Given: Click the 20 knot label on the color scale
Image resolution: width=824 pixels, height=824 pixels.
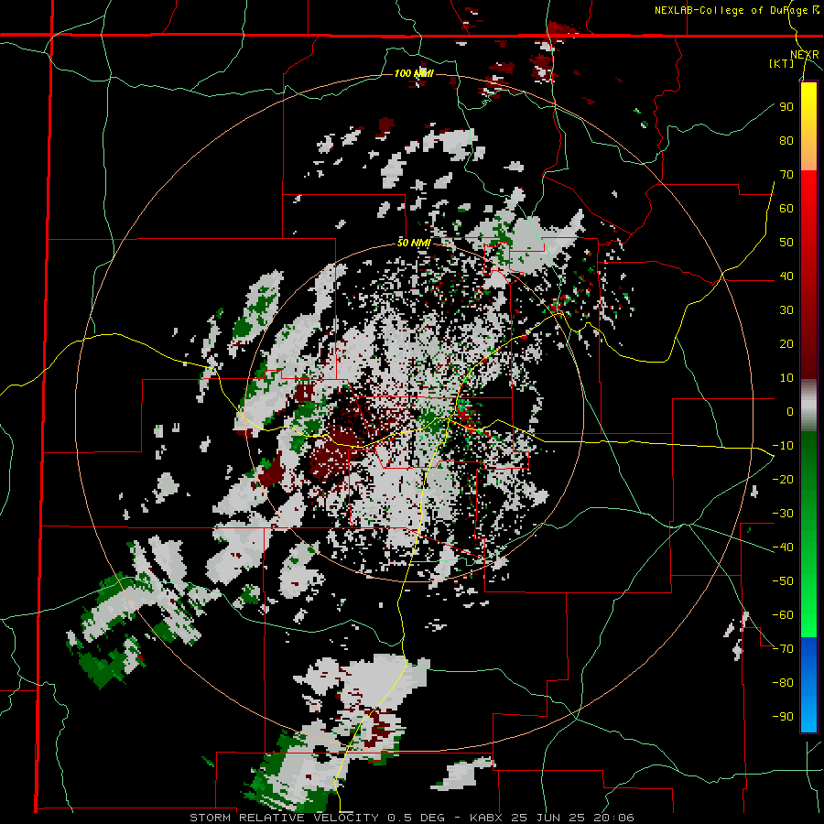Looking at the screenshot, I should pyautogui.click(x=786, y=344).
